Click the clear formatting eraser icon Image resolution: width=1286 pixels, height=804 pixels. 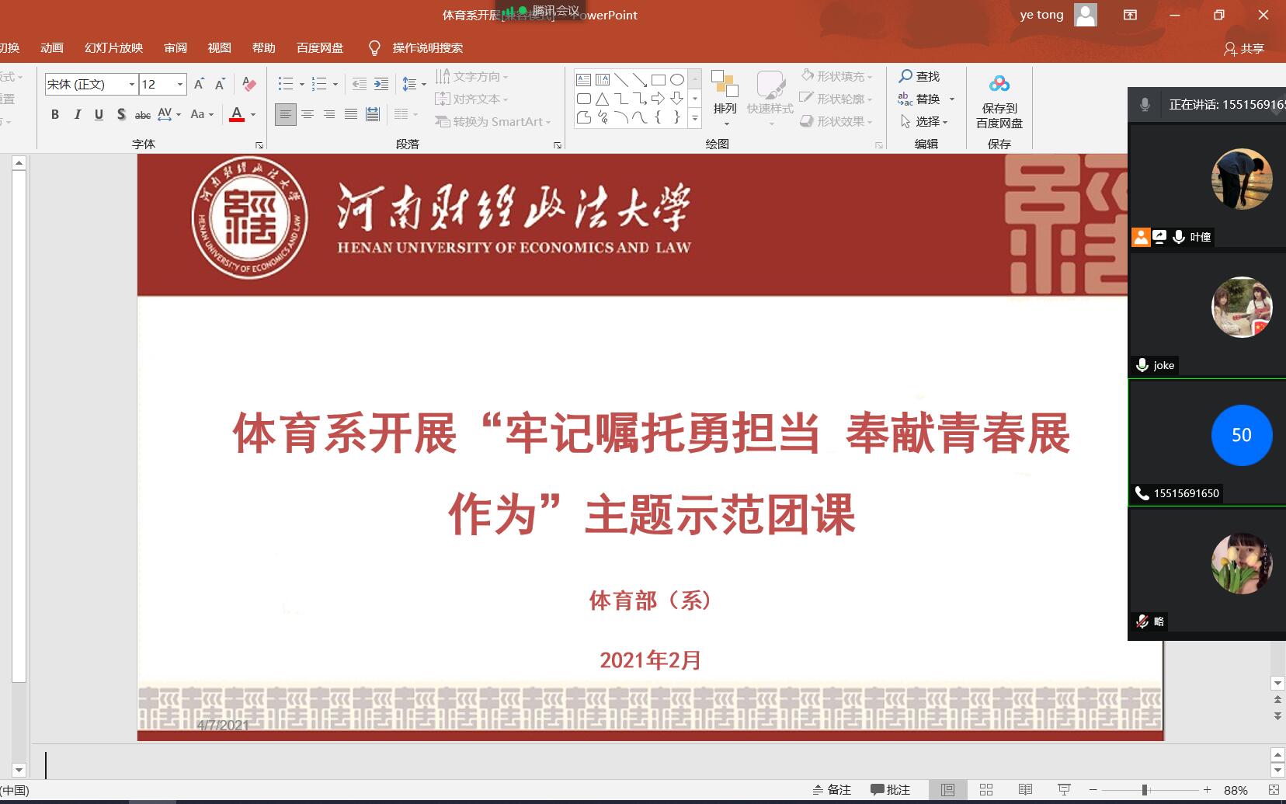tap(249, 84)
